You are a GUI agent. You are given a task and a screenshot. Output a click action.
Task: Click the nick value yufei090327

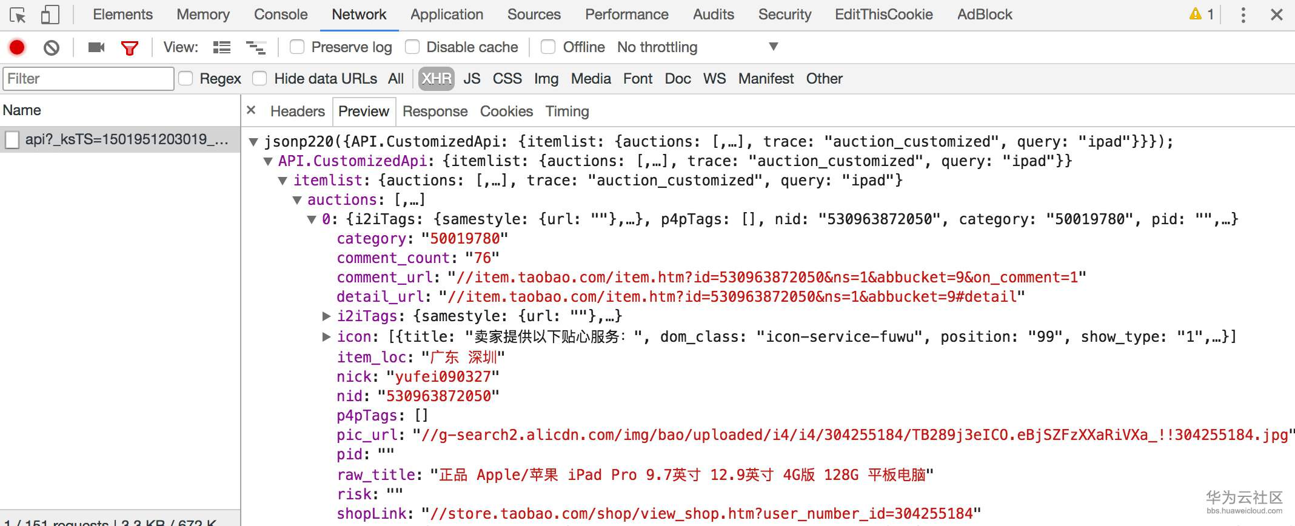pos(443,376)
